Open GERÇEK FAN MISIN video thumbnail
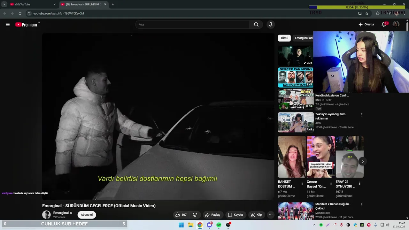 coord(296,77)
